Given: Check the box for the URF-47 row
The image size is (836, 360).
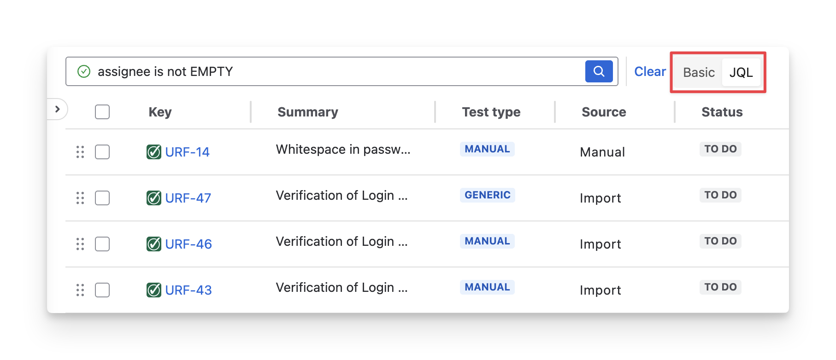Looking at the screenshot, I should [x=102, y=198].
